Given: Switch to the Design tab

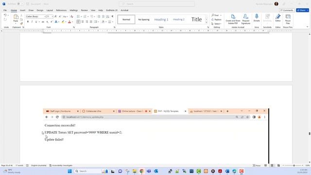Looking at the screenshot, I should (40, 10).
